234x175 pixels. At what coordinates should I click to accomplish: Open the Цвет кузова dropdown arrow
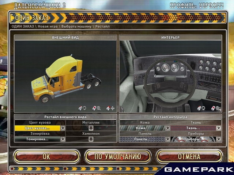63,128
